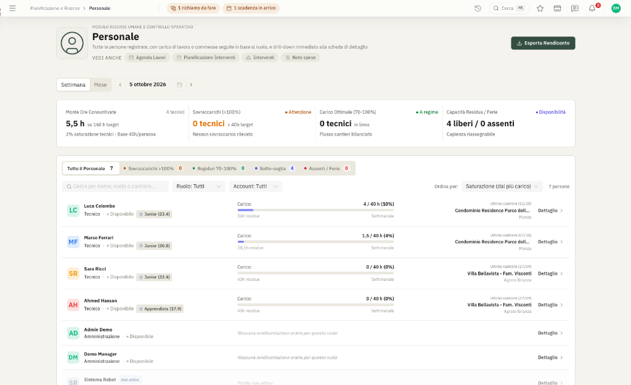Click the DM avatar for Demo Manager row

pos(73,357)
